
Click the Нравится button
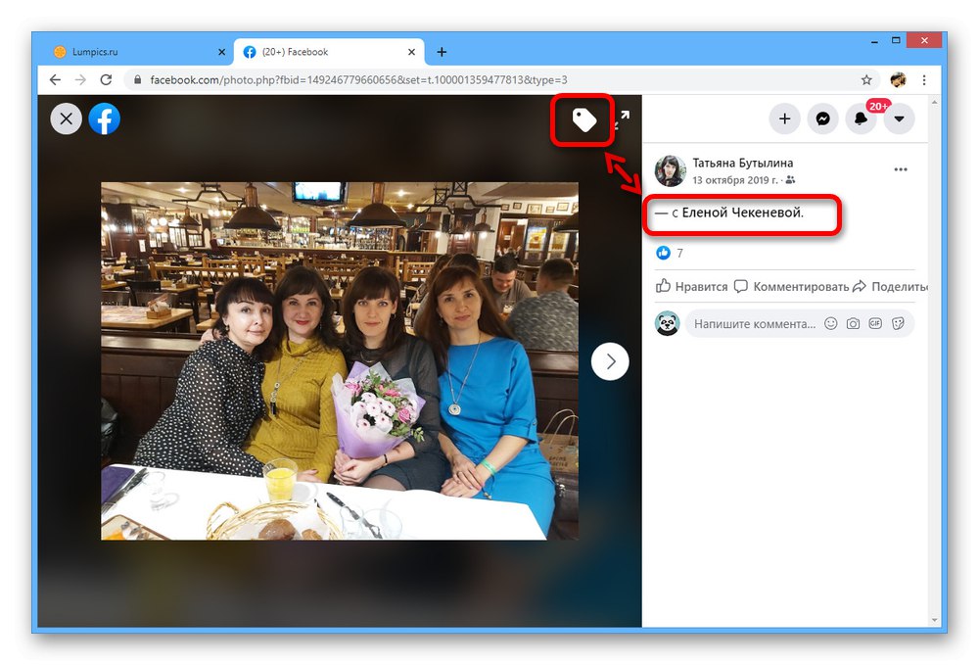tap(692, 287)
